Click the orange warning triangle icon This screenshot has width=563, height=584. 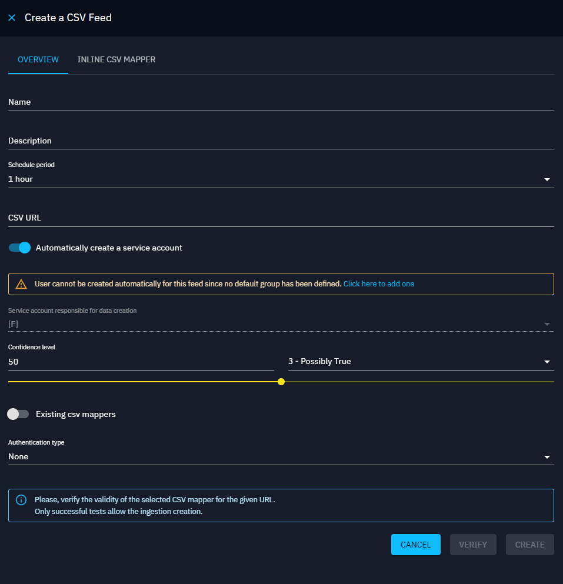click(x=21, y=284)
